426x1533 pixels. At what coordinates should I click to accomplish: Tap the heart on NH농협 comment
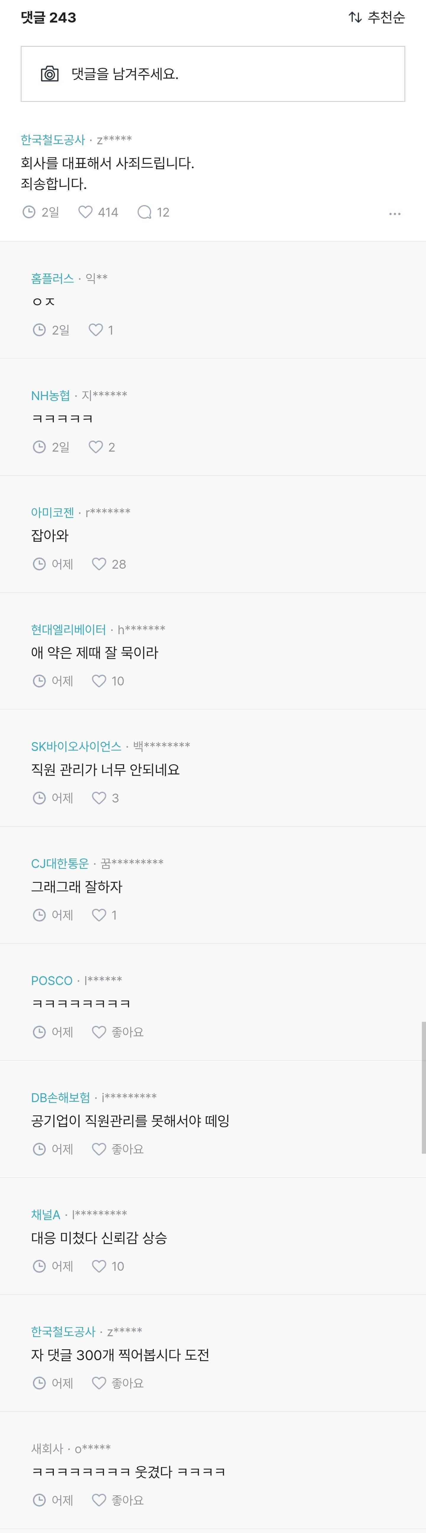pos(96,447)
